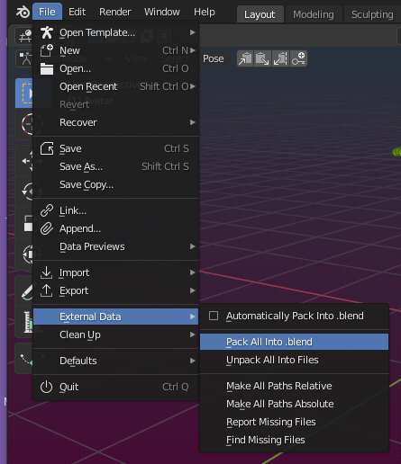Click the Append paperclip icon
This screenshot has width=401, height=464.
[47, 228]
